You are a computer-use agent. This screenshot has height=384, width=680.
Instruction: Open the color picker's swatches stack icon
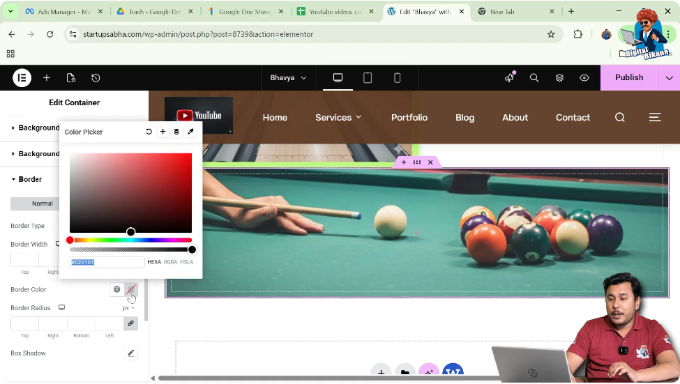(176, 132)
